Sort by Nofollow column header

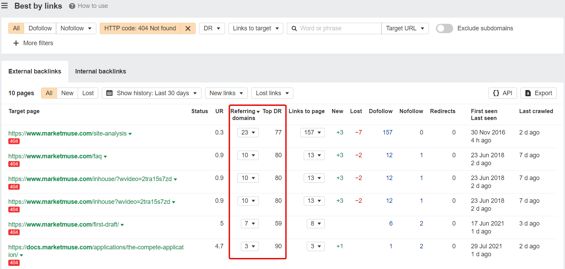click(411, 111)
